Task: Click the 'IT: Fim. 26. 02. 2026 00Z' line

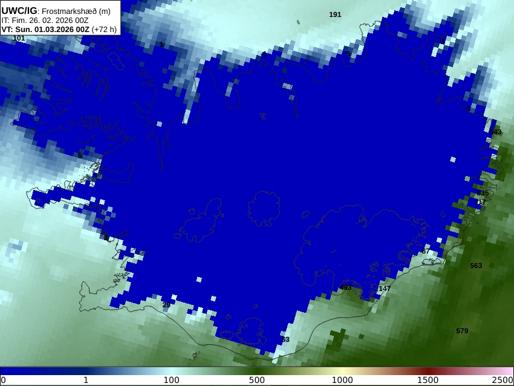Action: pos(45,21)
